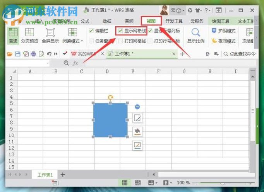This screenshot has width=264, height=192.
Task: Toggle the 编辑栏 formula bar checkbox
Action: click(x=91, y=31)
